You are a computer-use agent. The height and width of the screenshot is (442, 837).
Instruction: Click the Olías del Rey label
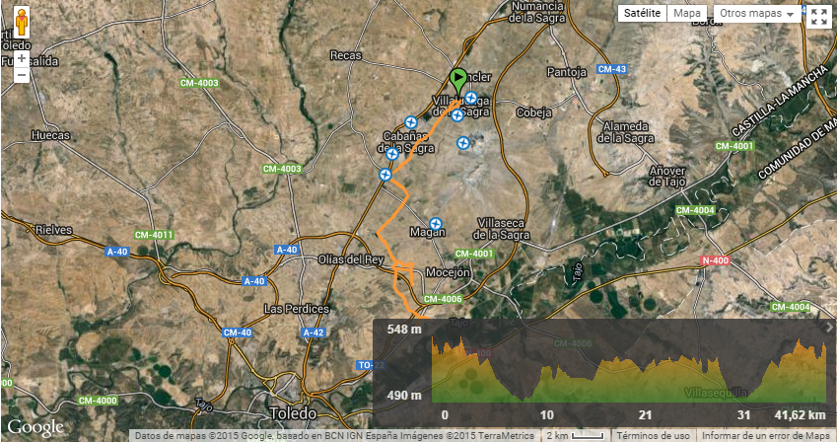click(x=351, y=259)
